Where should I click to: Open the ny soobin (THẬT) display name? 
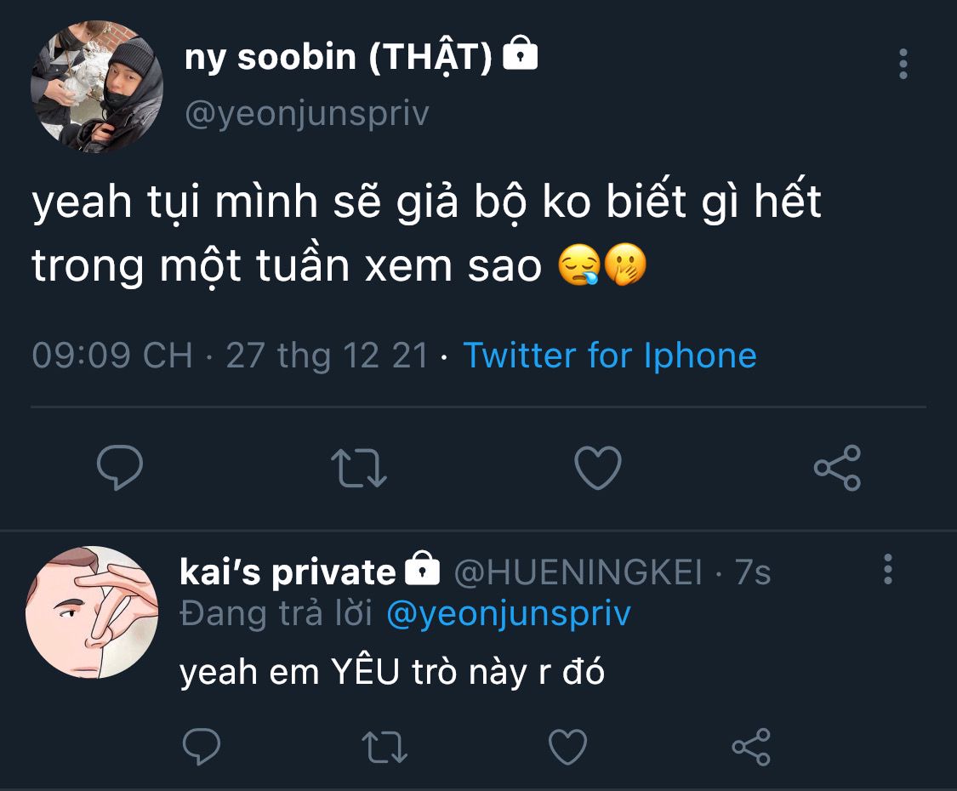(x=339, y=58)
